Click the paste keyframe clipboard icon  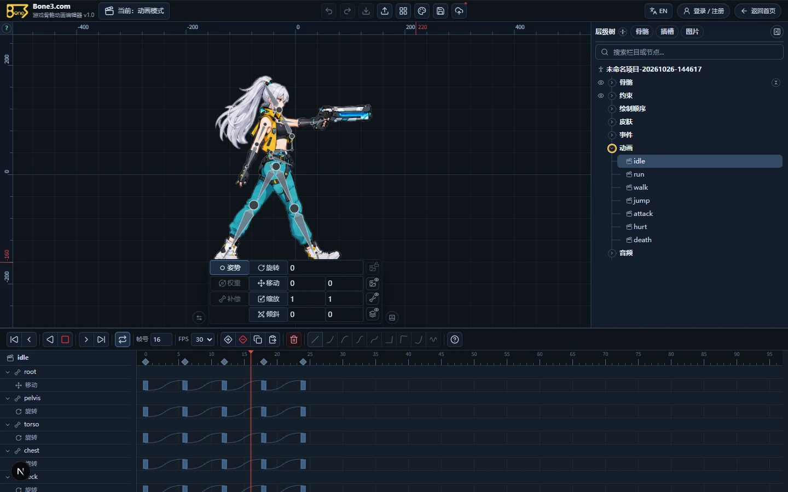coord(273,339)
